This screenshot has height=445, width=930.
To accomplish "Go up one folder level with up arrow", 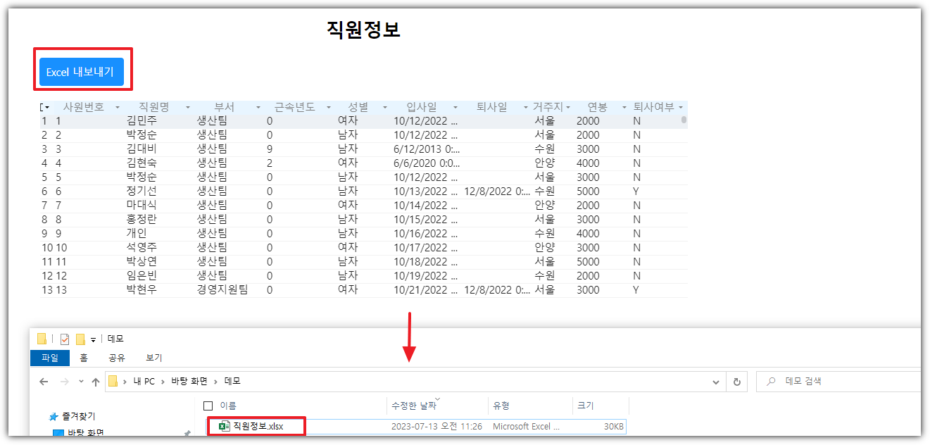I will 96,382.
